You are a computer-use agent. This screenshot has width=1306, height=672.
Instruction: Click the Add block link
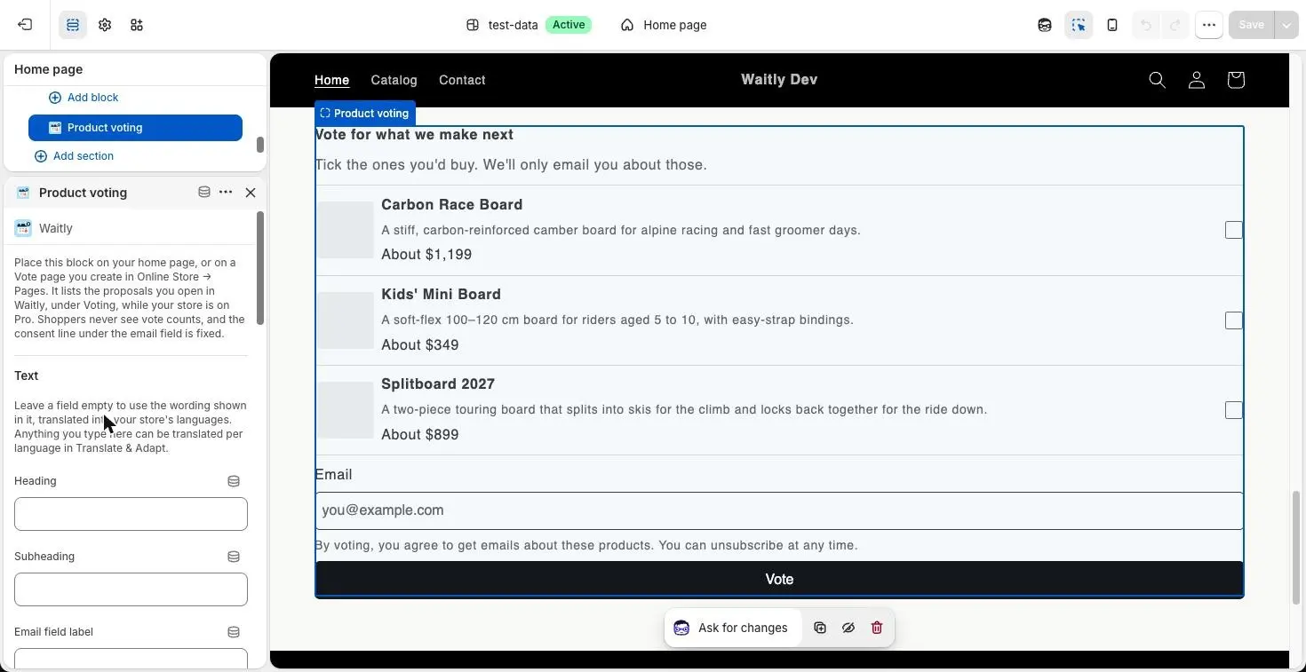(84, 98)
